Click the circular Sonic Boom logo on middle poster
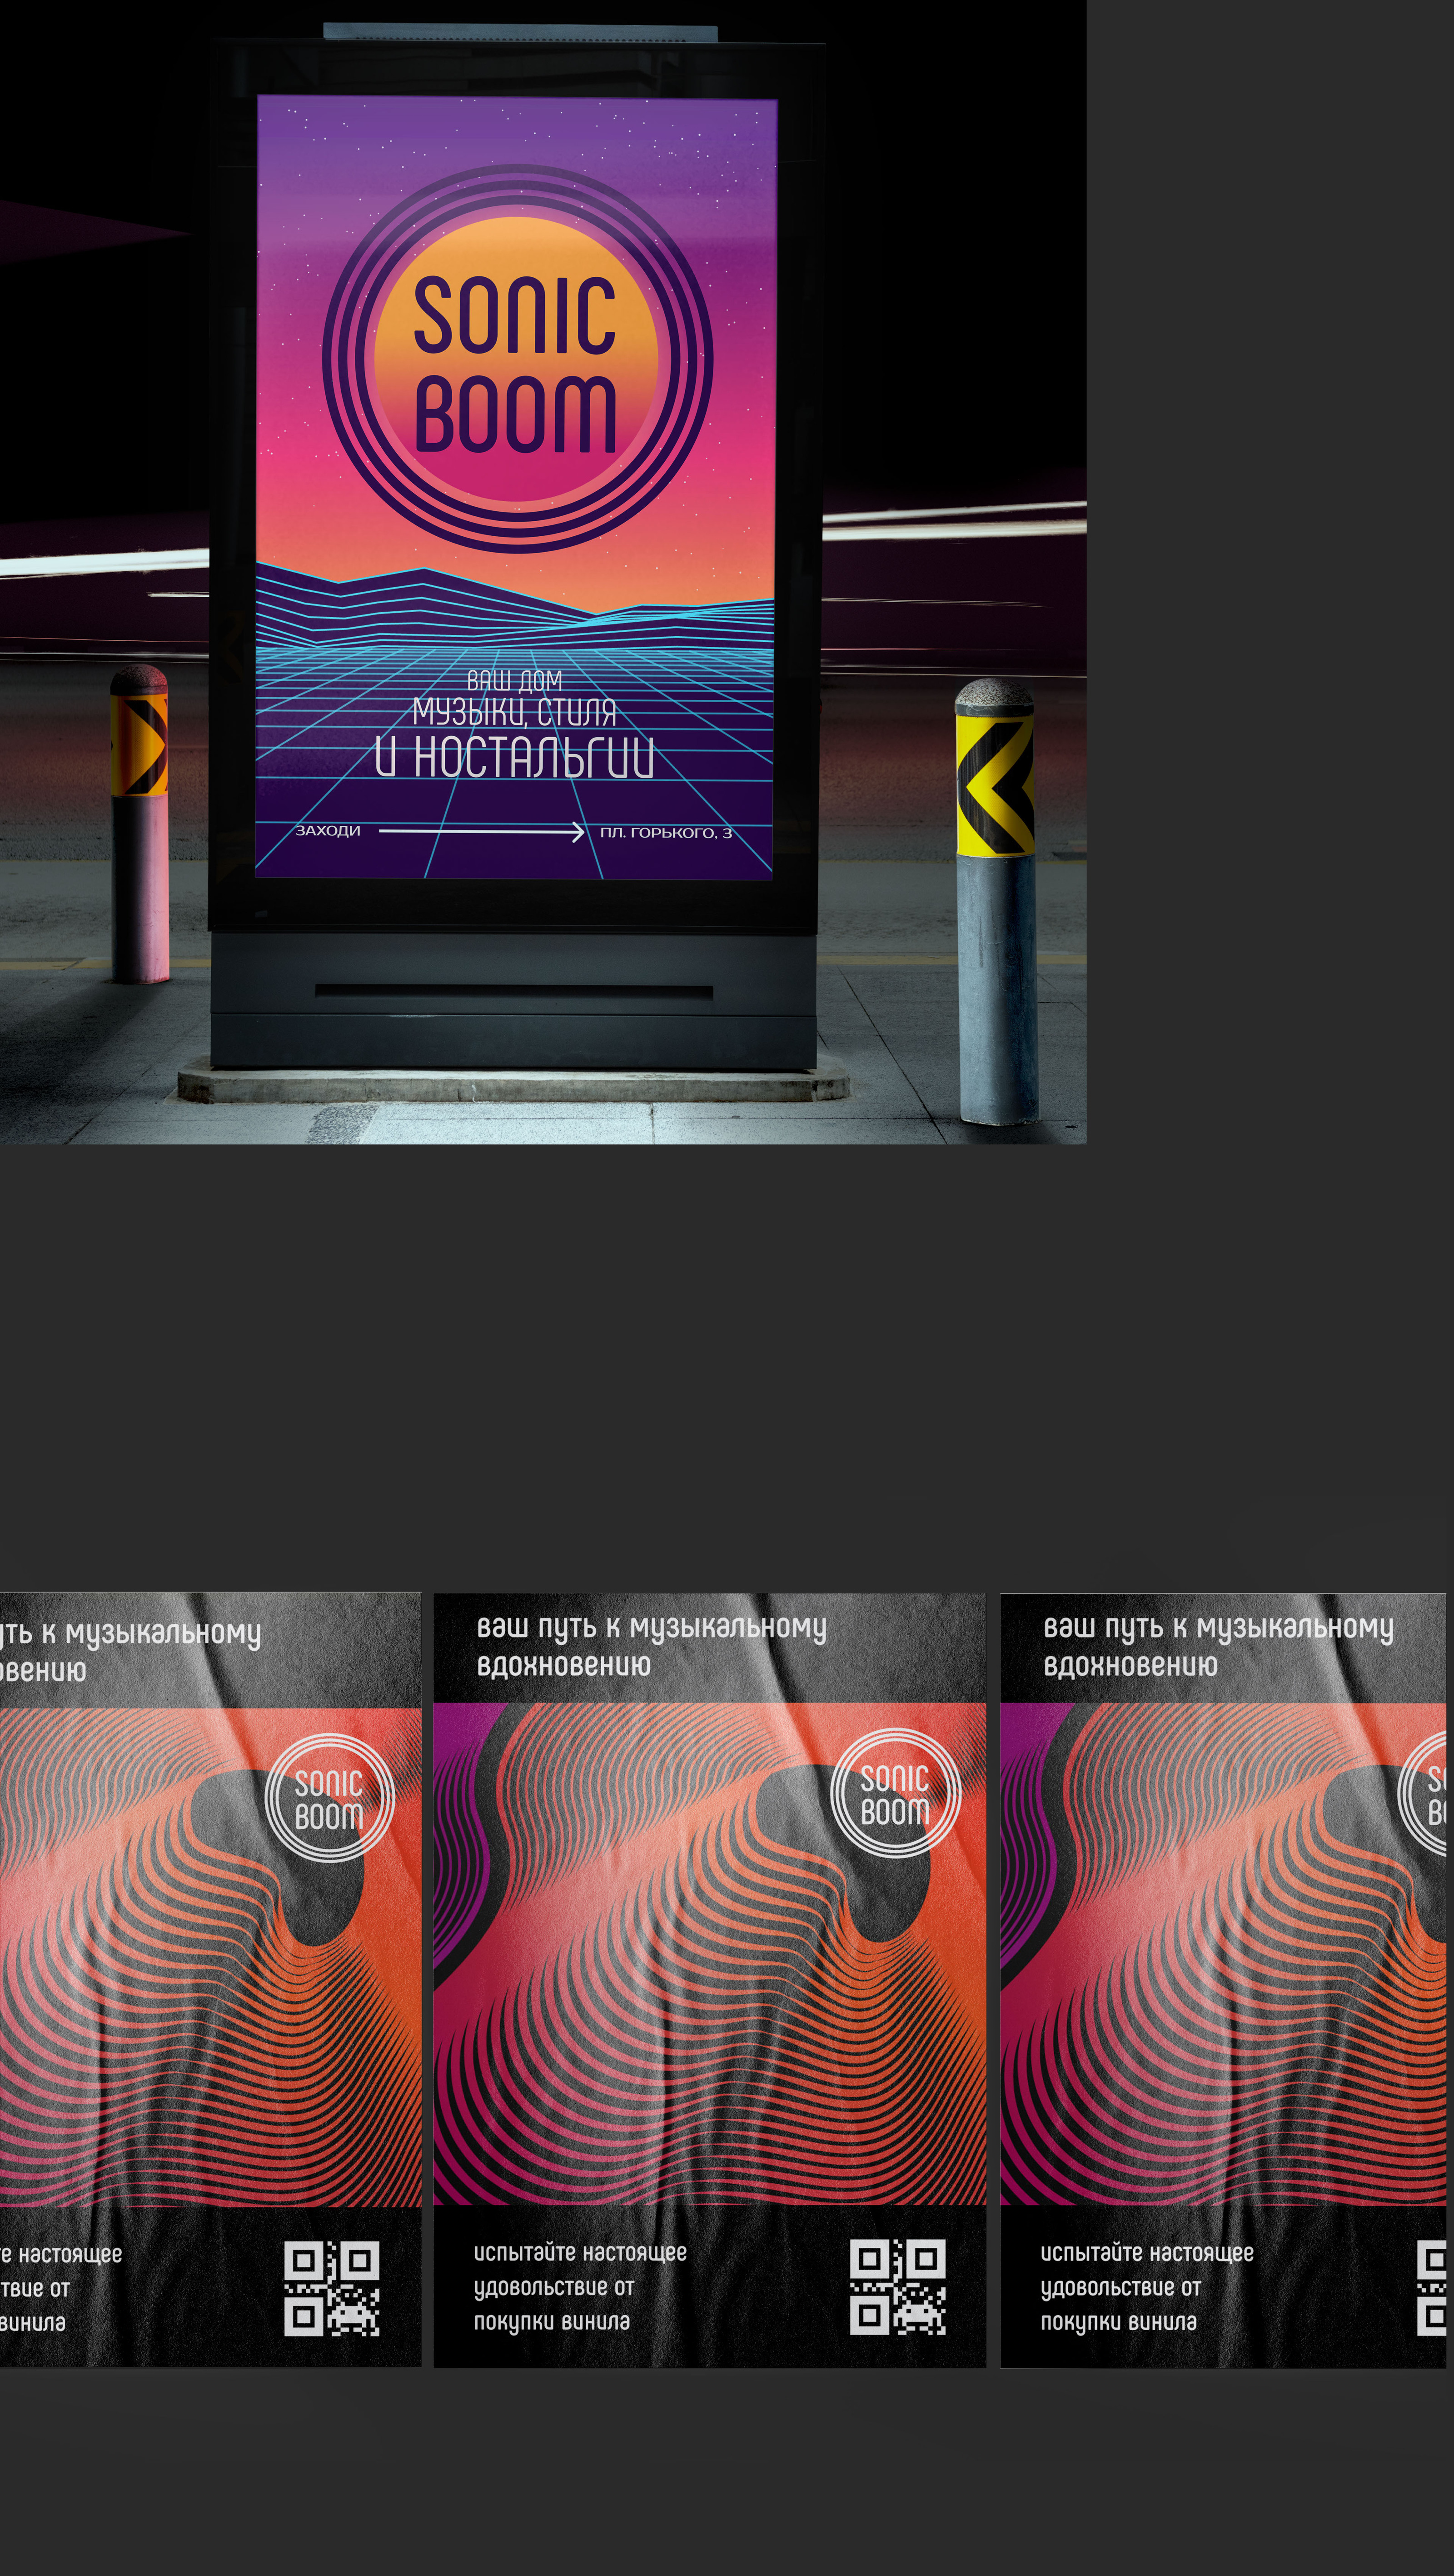1454x2576 pixels. pos(895,1794)
